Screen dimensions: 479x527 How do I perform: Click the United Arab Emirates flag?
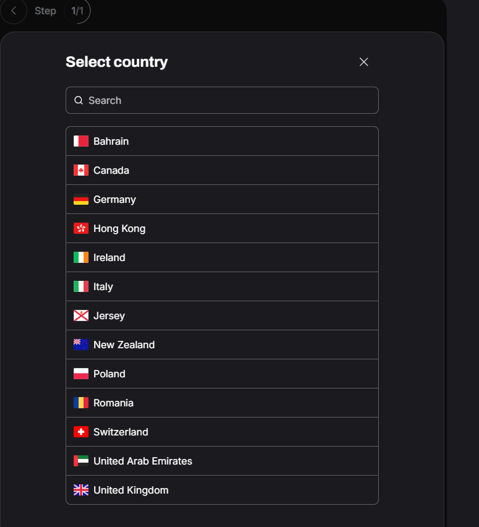coord(81,461)
